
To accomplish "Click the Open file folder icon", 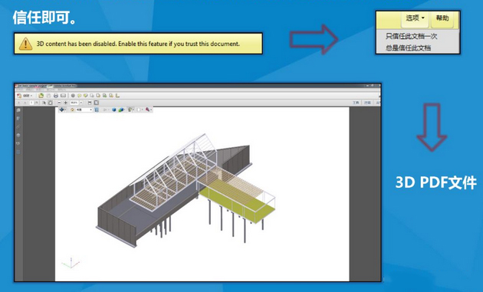I will point(41,96).
